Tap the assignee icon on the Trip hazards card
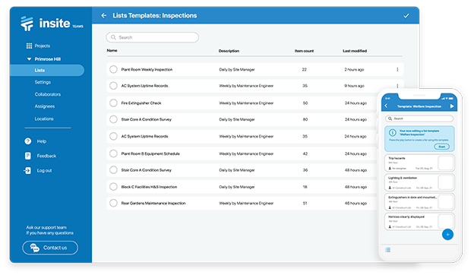Screen dimensions: 474x275 point(390,169)
